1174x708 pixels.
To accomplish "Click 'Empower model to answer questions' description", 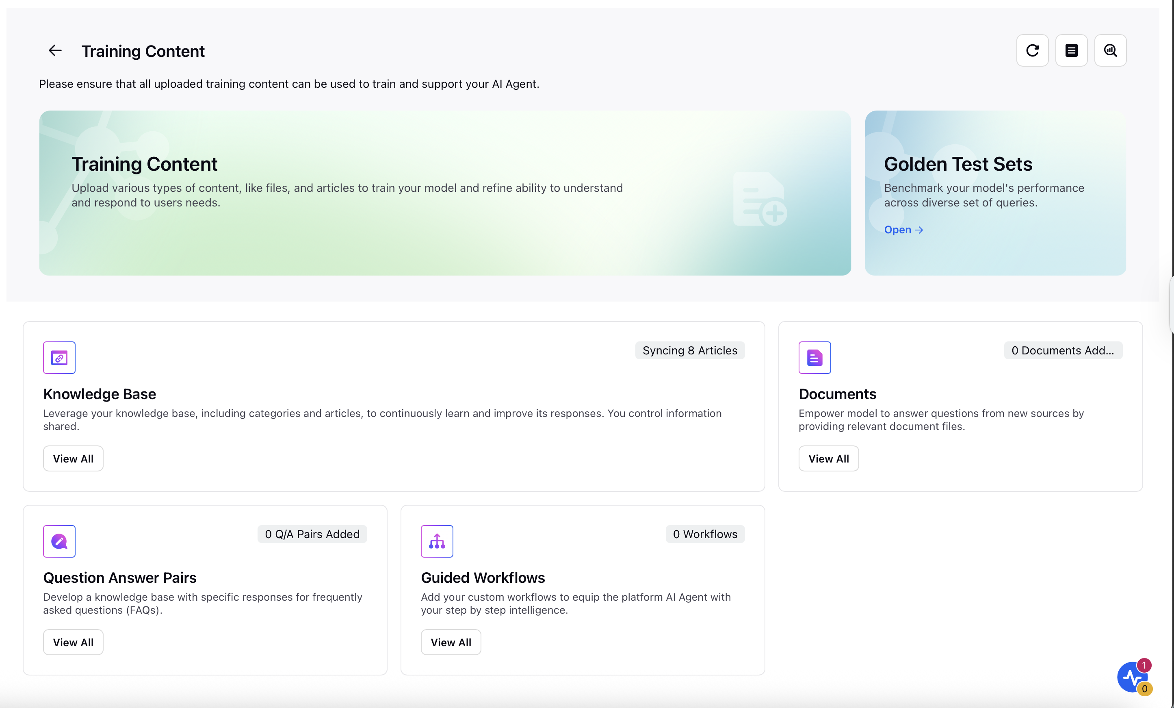I will click(x=941, y=419).
